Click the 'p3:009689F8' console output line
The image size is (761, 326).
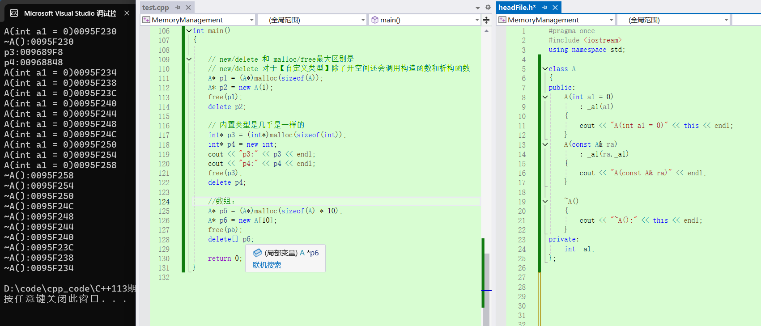point(34,52)
